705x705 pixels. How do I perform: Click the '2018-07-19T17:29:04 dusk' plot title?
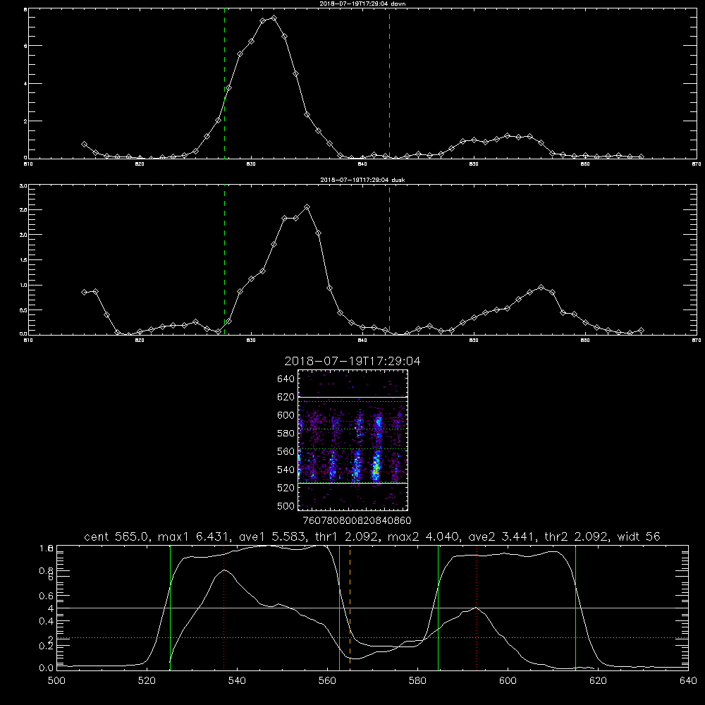[362, 180]
